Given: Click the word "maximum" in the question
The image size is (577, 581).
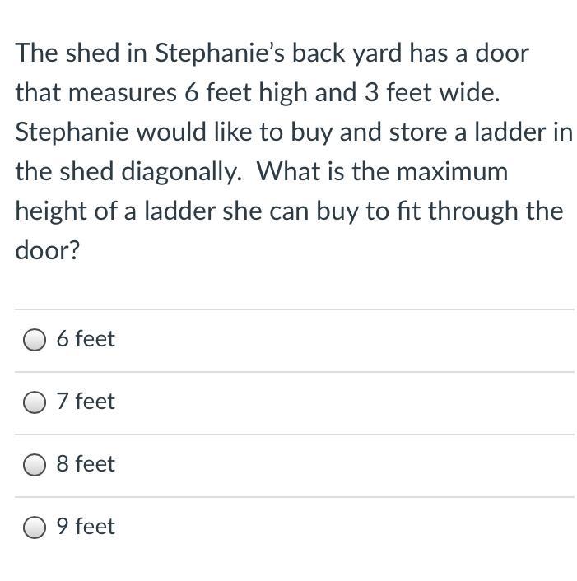Looking at the screenshot, I should pos(452,173).
